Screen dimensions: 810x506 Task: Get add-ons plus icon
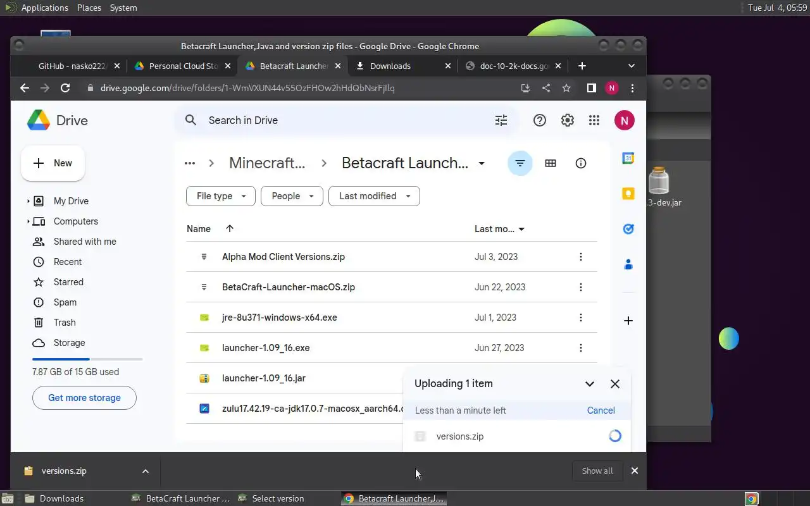coord(628,321)
